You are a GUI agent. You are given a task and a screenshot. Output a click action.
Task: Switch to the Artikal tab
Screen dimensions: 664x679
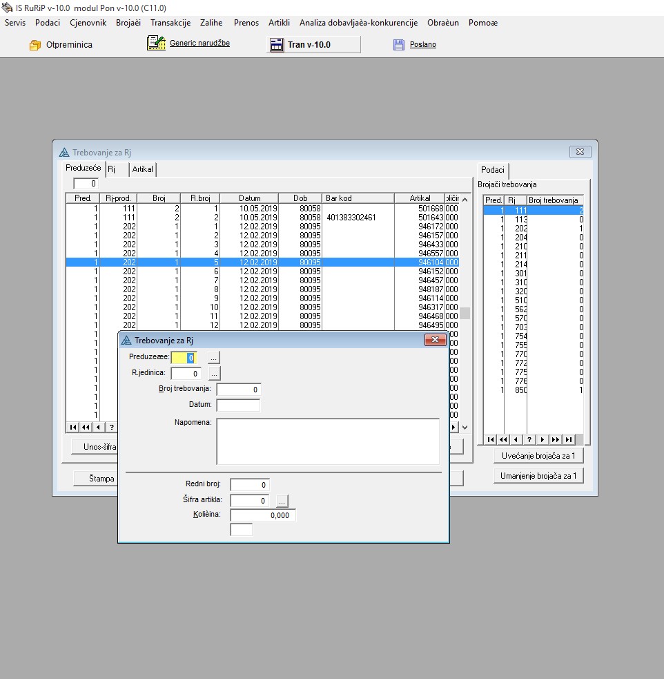click(x=143, y=169)
